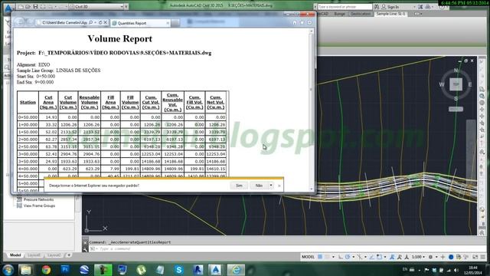Click the system tray volume icon
The height and width of the screenshot is (276, 490).
pos(456,270)
